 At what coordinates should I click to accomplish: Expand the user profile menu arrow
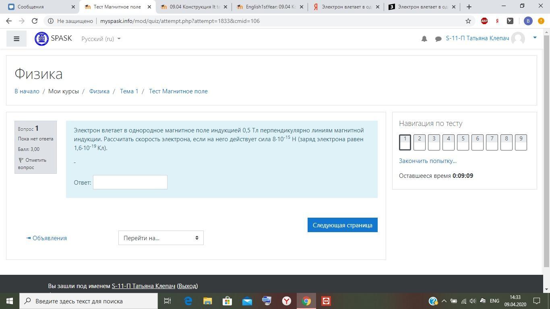pyautogui.click(x=535, y=38)
